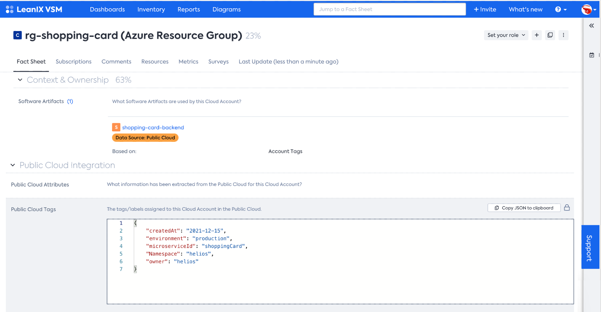Click the Public Cloud Tags label
Screen dimensions: 601x312
33,209
